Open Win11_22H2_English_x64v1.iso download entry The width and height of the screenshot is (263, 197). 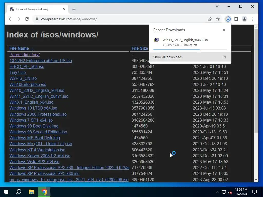coord(190,42)
